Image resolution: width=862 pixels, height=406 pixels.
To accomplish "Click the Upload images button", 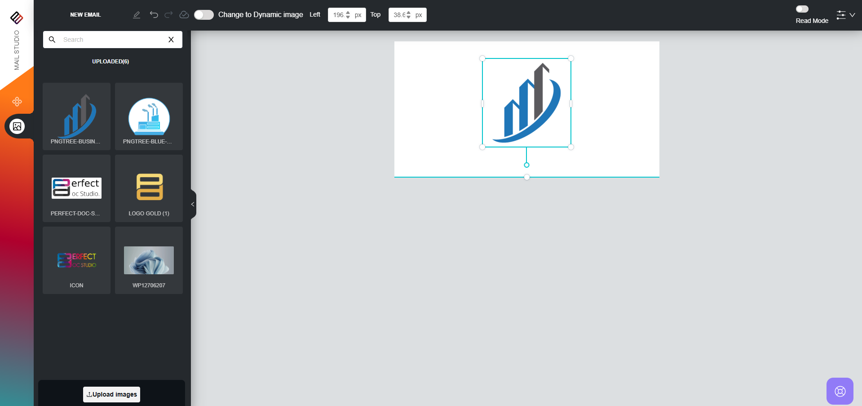I will (x=111, y=394).
